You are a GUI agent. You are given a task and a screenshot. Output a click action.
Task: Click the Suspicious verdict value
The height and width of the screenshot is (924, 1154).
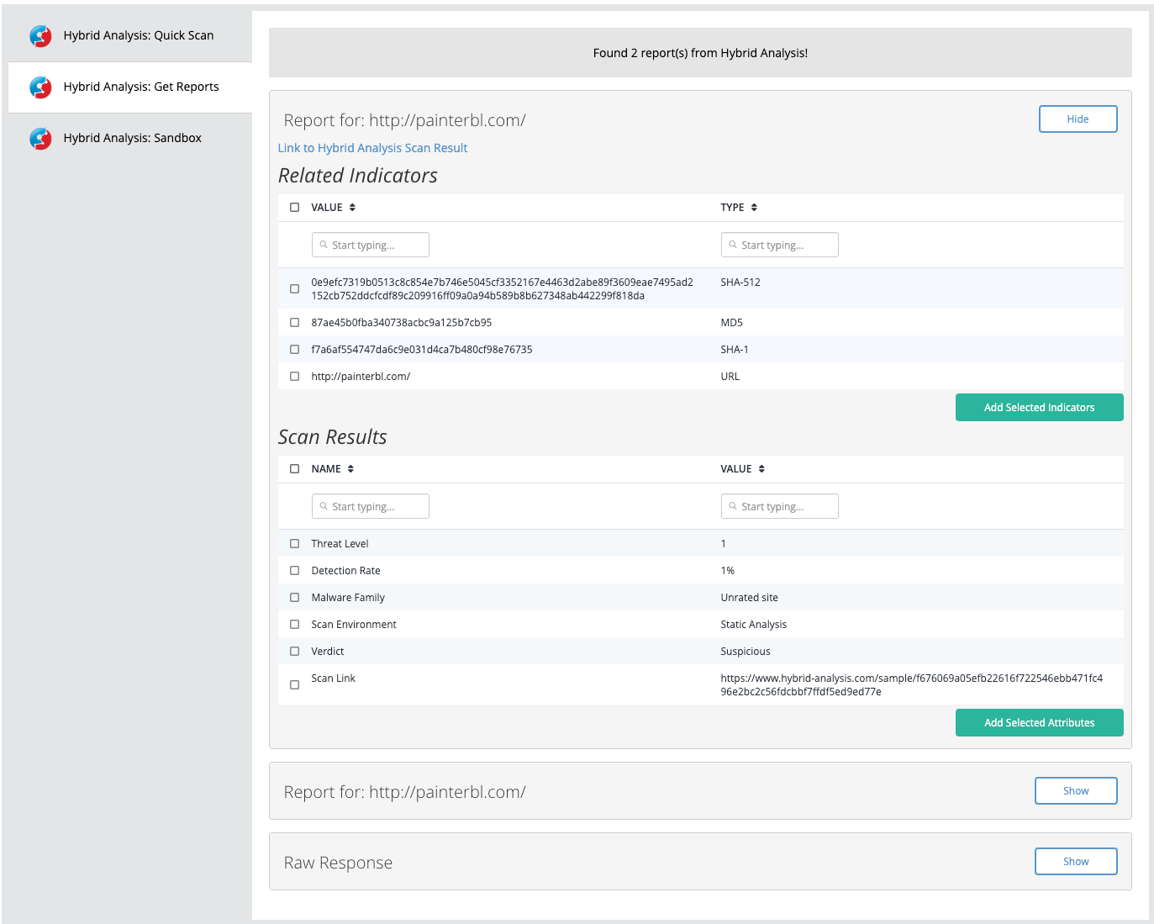746,652
